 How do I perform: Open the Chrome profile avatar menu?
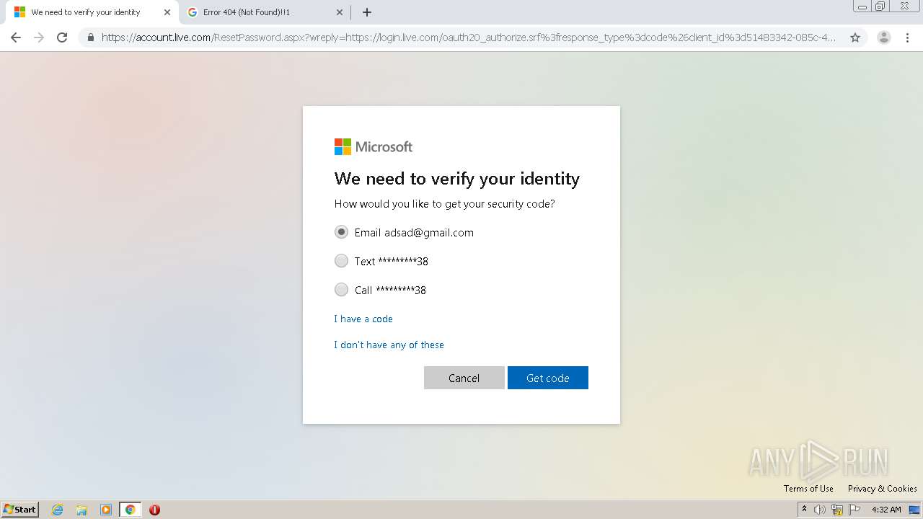click(x=883, y=37)
